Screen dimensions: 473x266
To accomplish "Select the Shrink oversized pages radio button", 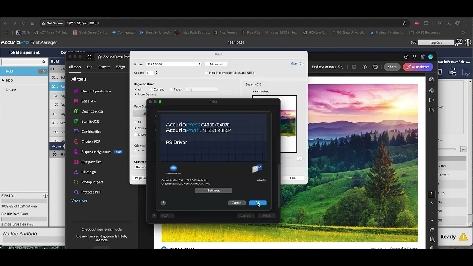I will tap(136, 128).
